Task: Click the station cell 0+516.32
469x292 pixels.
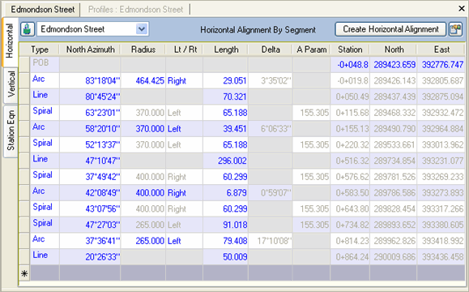Action: tap(350, 161)
